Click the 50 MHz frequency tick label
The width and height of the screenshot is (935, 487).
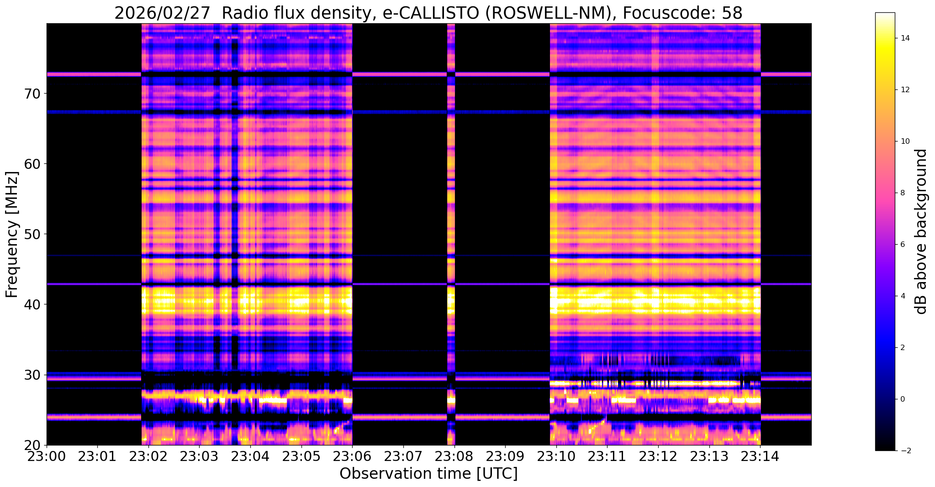coord(32,234)
